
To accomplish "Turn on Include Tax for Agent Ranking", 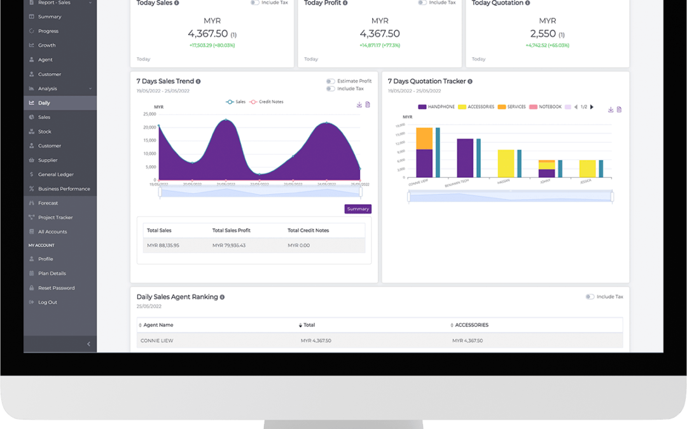I will (x=590, y=297).
